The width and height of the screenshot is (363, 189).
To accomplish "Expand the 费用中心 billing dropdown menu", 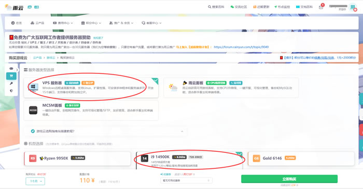I will (63, 23).
